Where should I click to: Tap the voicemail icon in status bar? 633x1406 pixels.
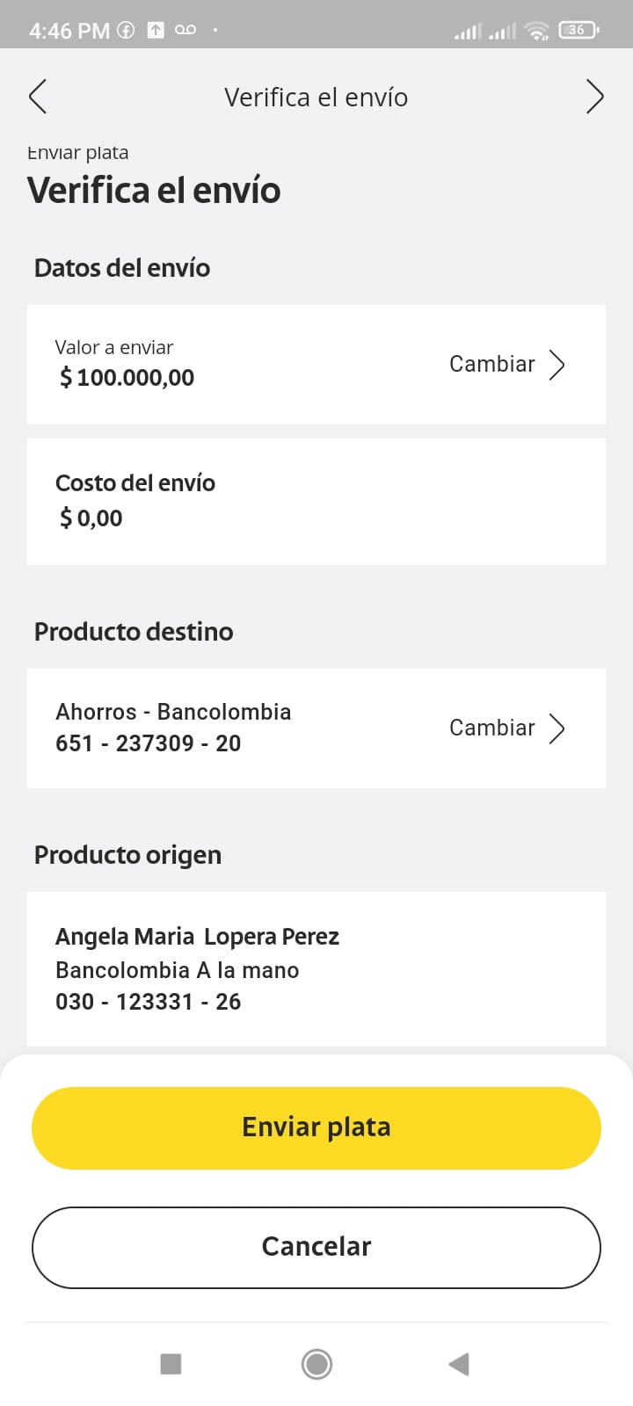tap(186, 30)
